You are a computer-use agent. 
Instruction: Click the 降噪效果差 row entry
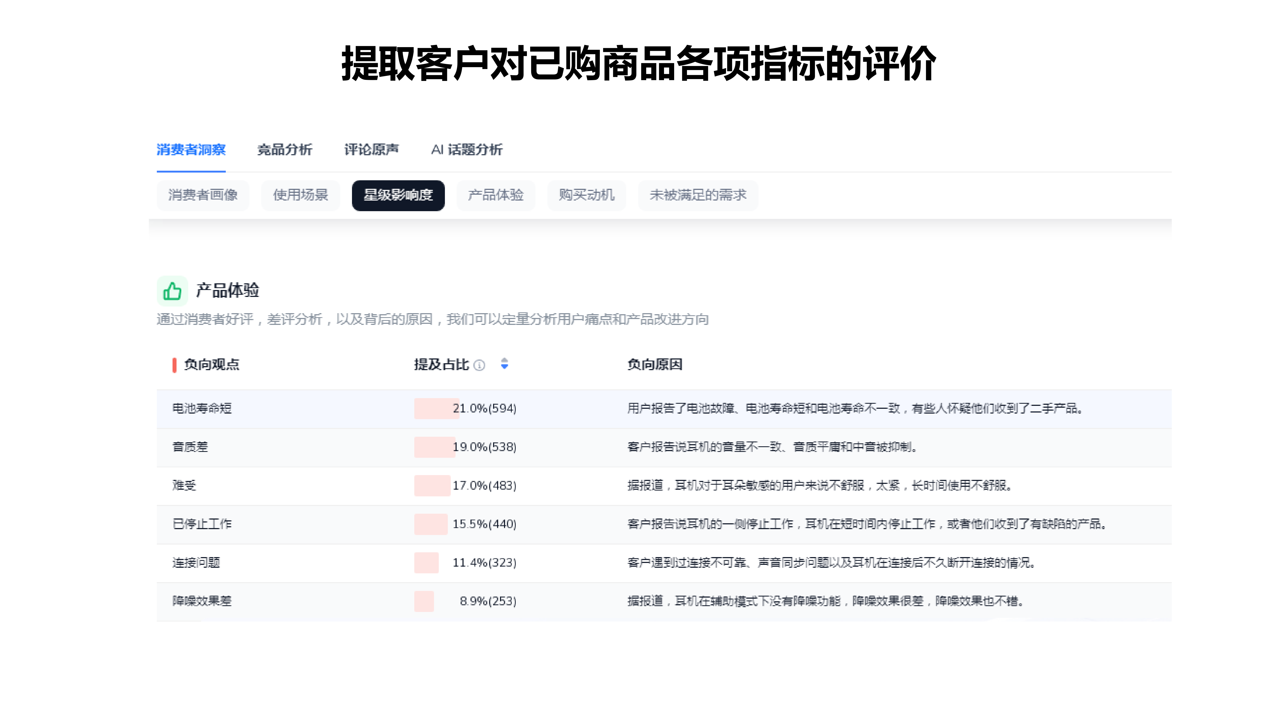coord(202,601)
